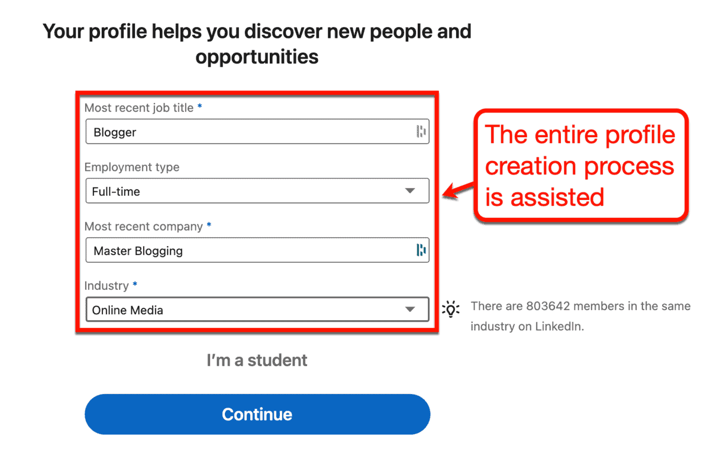Click the profile heading about discovering new people
The height and width of the screenshot is (455, 710).
click(257, 44)
